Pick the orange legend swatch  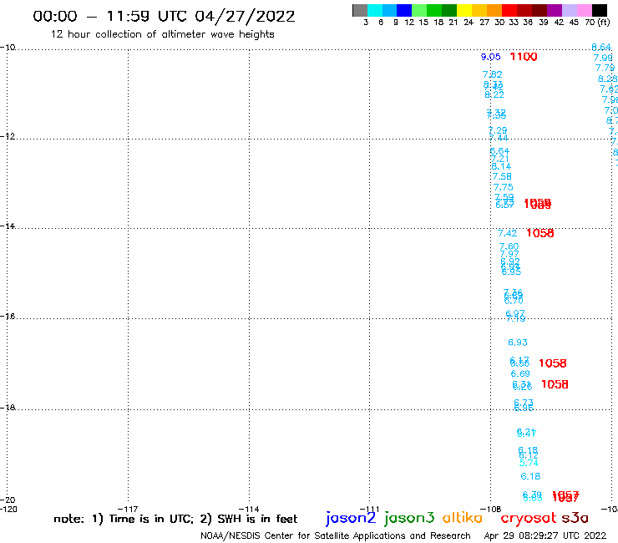point(494,10)
